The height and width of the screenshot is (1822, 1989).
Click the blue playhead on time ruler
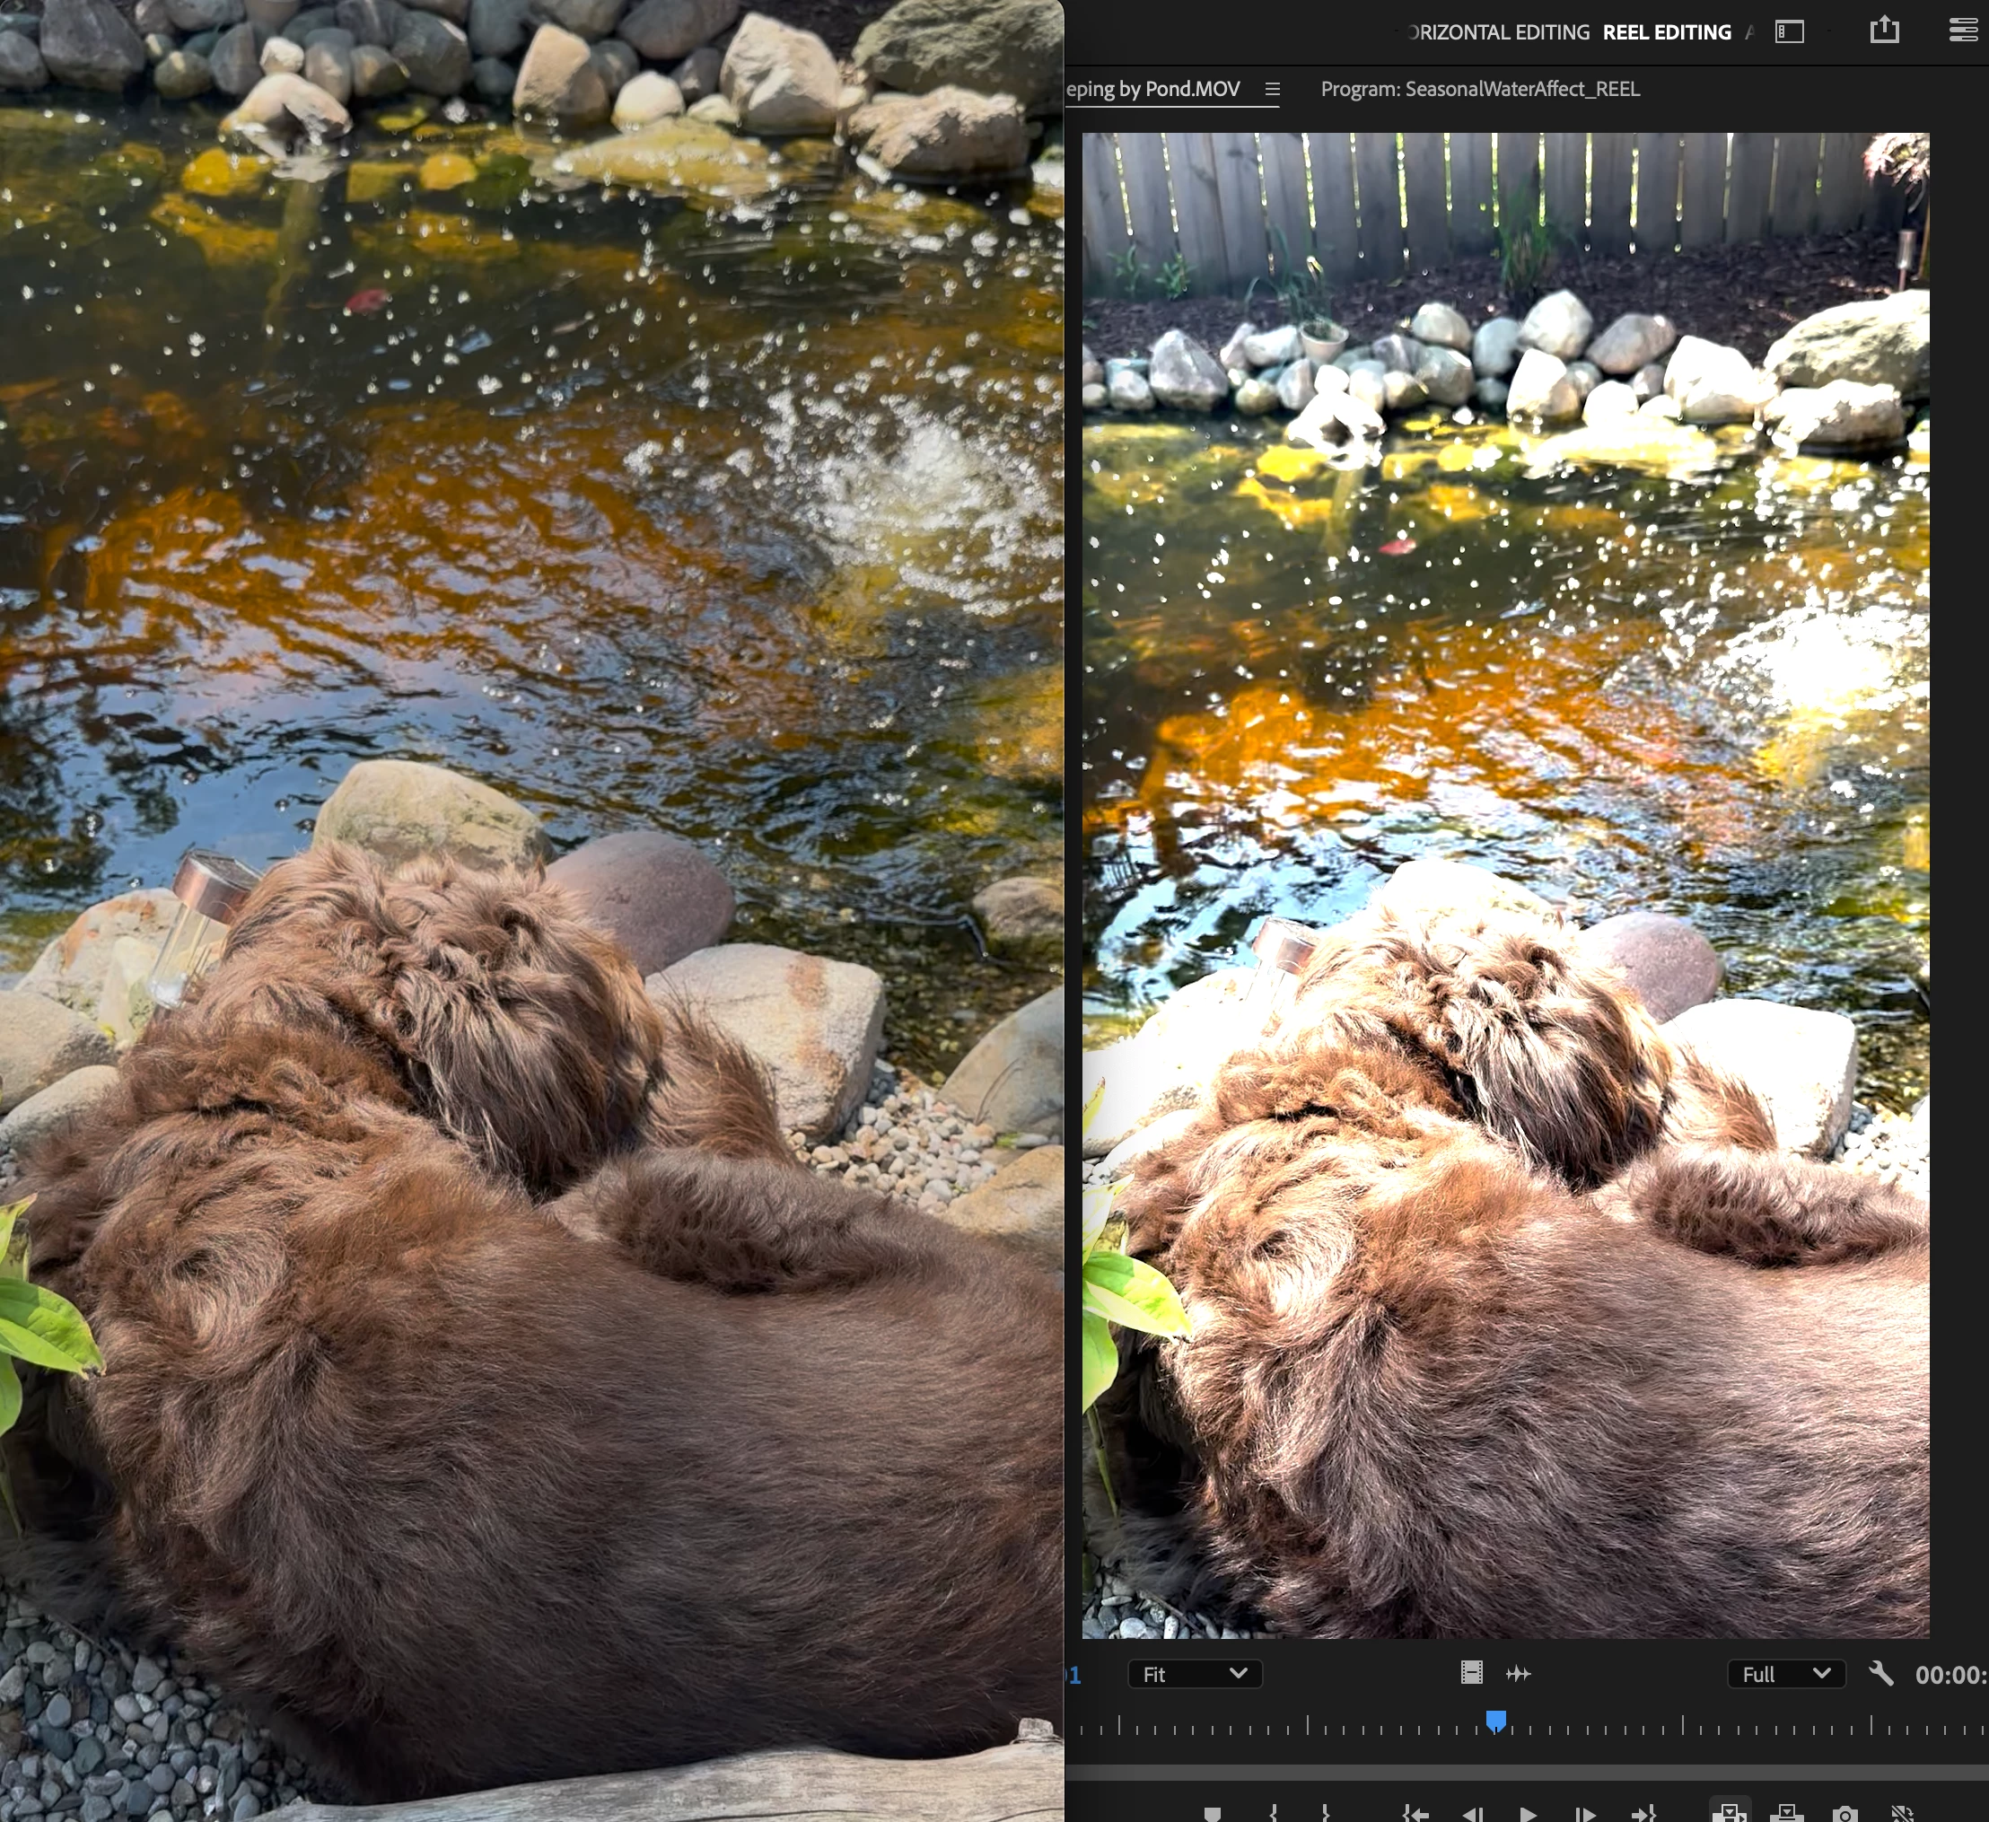(x=1495, y=1721)
